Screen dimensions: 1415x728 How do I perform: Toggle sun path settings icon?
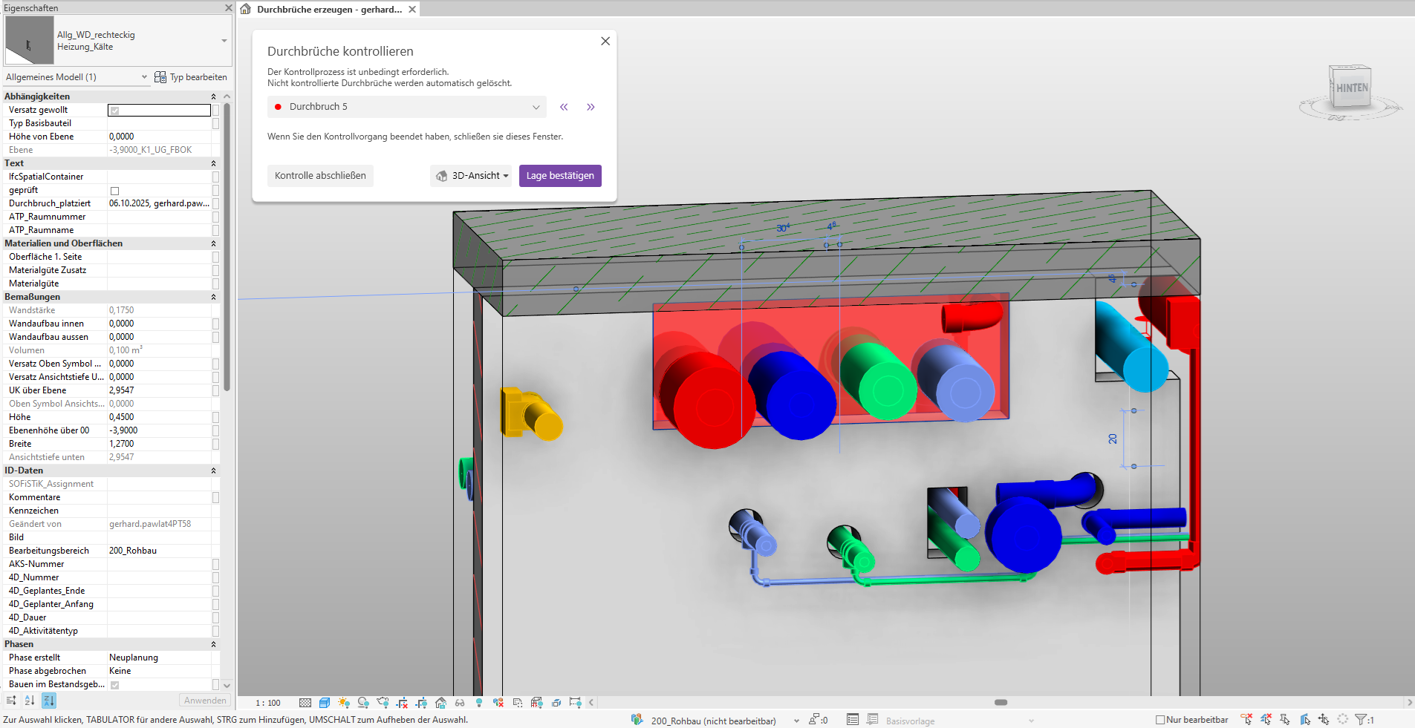pos(343,703)
